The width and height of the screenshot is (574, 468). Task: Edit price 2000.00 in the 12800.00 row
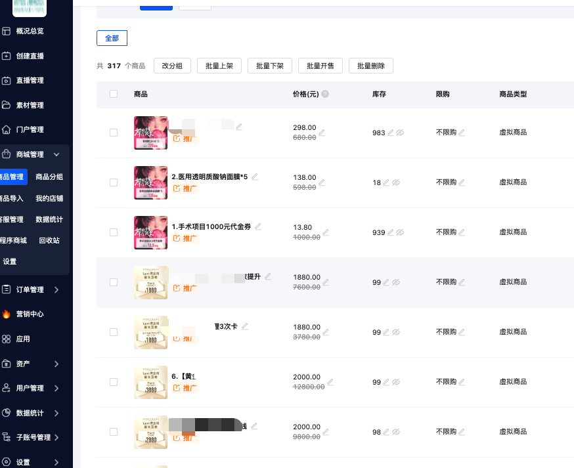330,382
